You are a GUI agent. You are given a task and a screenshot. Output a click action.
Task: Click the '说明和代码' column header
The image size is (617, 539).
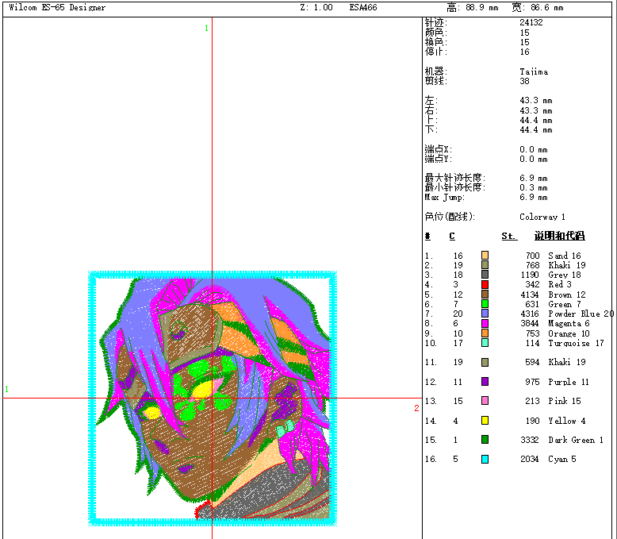tap(559, 236)
